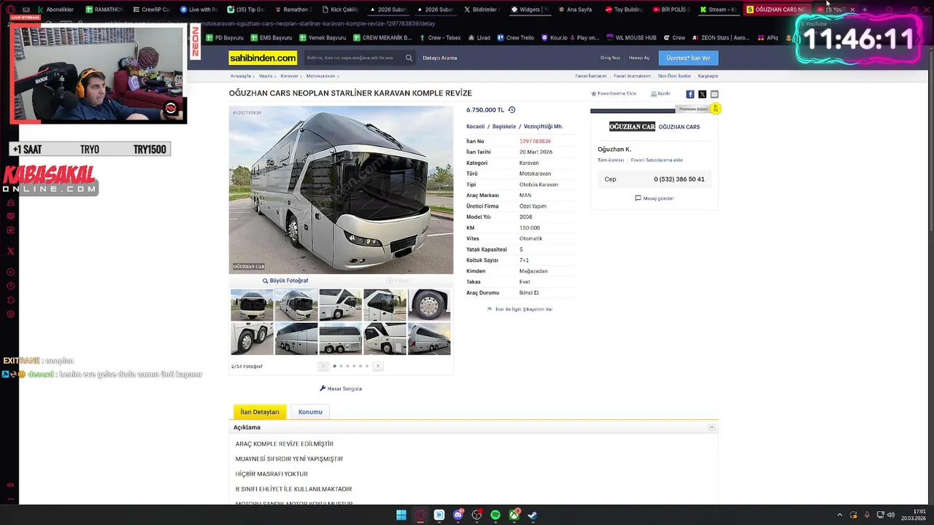
Task: Collapse the Açıklama section
Action: click(x=711, y=427)
